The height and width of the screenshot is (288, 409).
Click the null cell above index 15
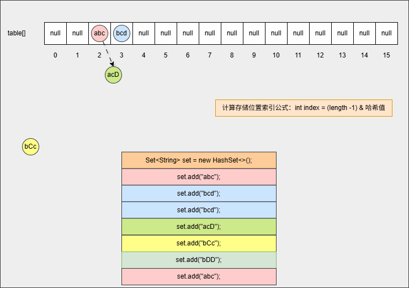(x=386, y=33)
